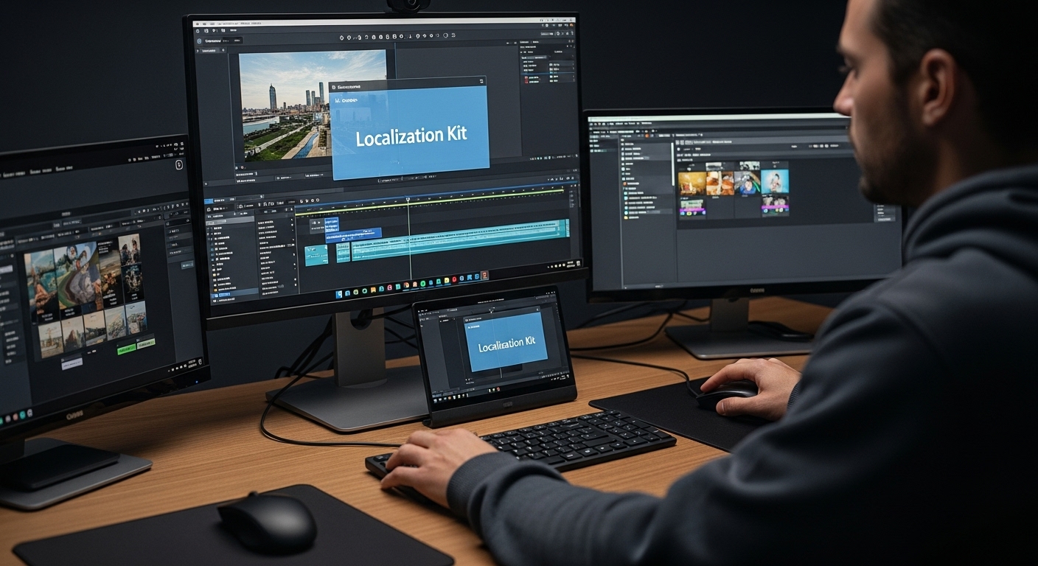The height and width of the screenshot is (566, 1038).
Task: Click first icon in center top toolbar row
Action: 341,37
